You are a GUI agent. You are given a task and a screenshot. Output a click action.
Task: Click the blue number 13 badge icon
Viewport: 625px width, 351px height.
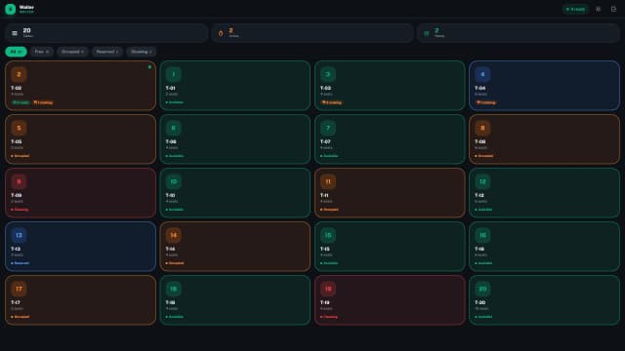tap(19, 235)
